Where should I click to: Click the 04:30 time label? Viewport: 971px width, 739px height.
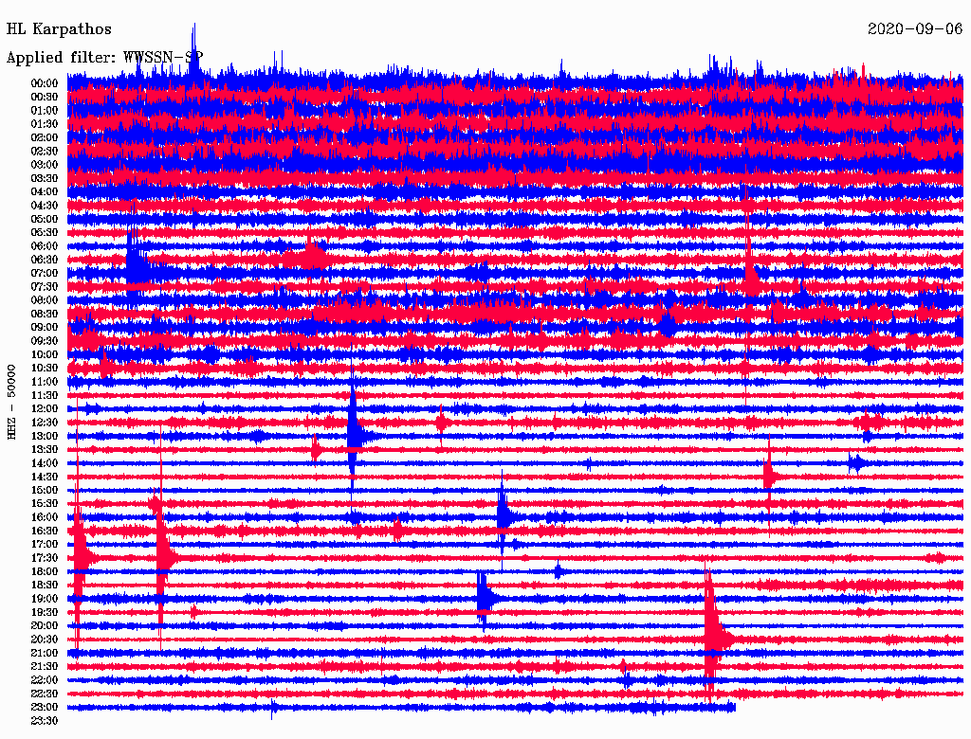45,206
